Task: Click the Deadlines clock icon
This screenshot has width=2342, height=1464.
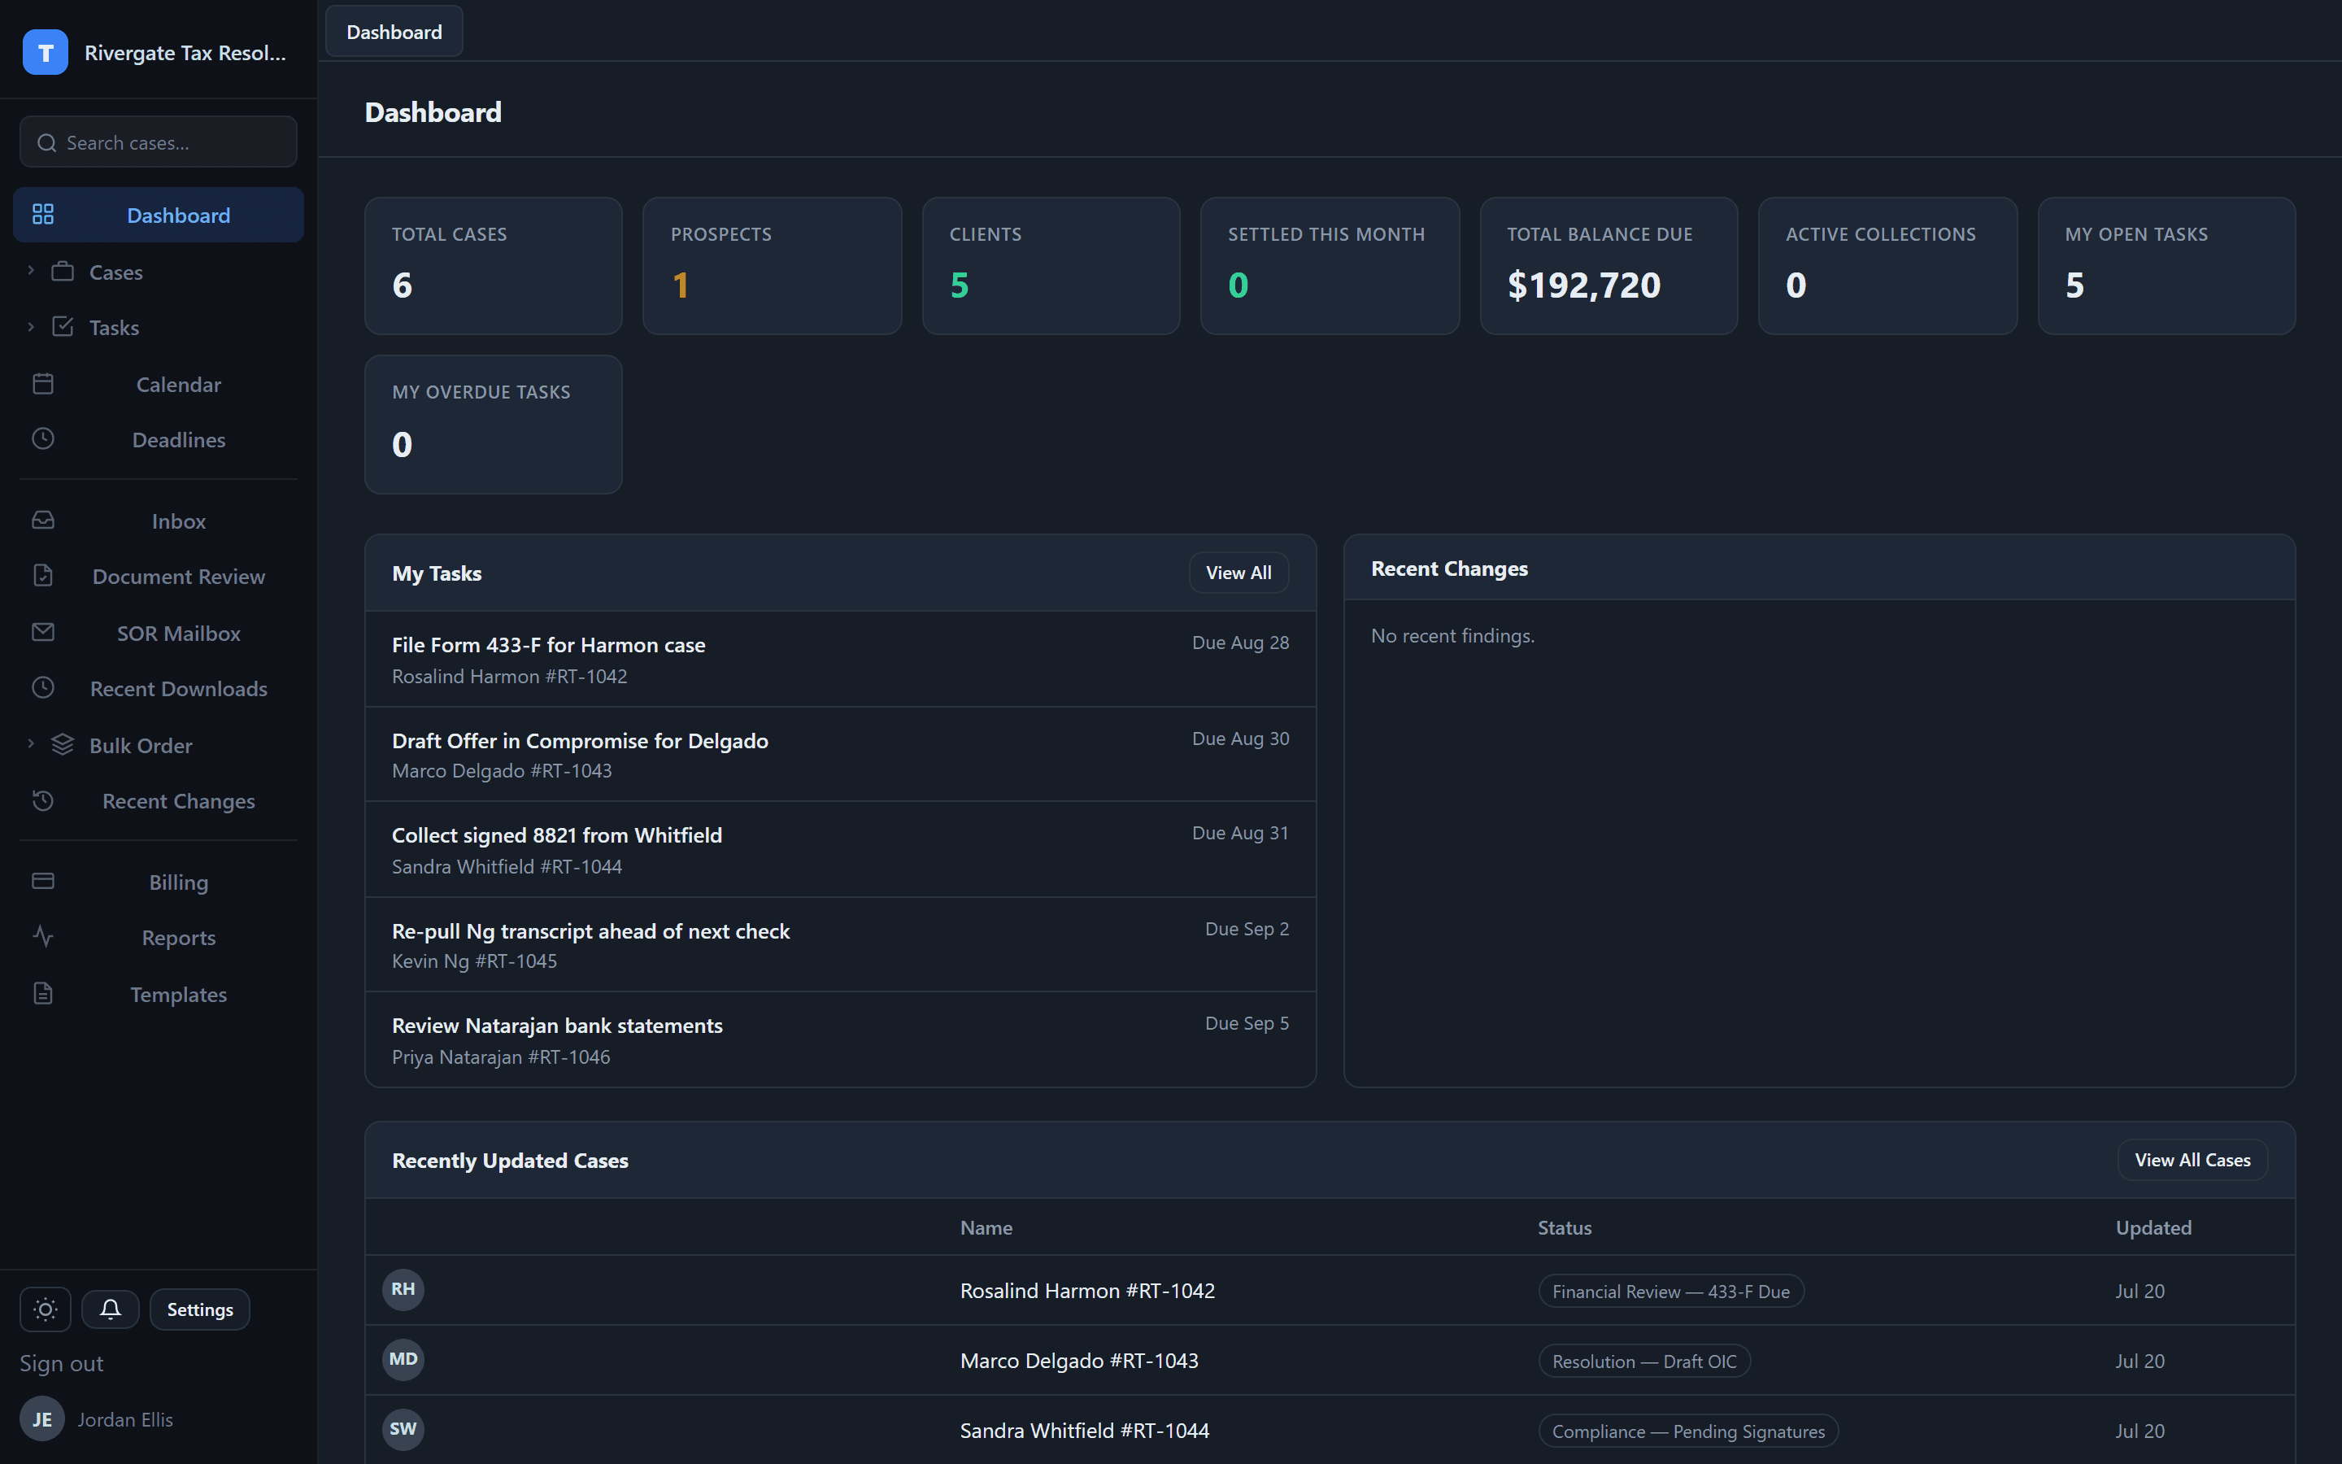Action: pyautogui.click(x=42, y=439)
